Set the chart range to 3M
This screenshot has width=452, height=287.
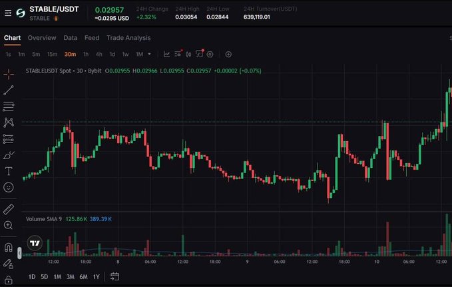[x=71, y=277]
